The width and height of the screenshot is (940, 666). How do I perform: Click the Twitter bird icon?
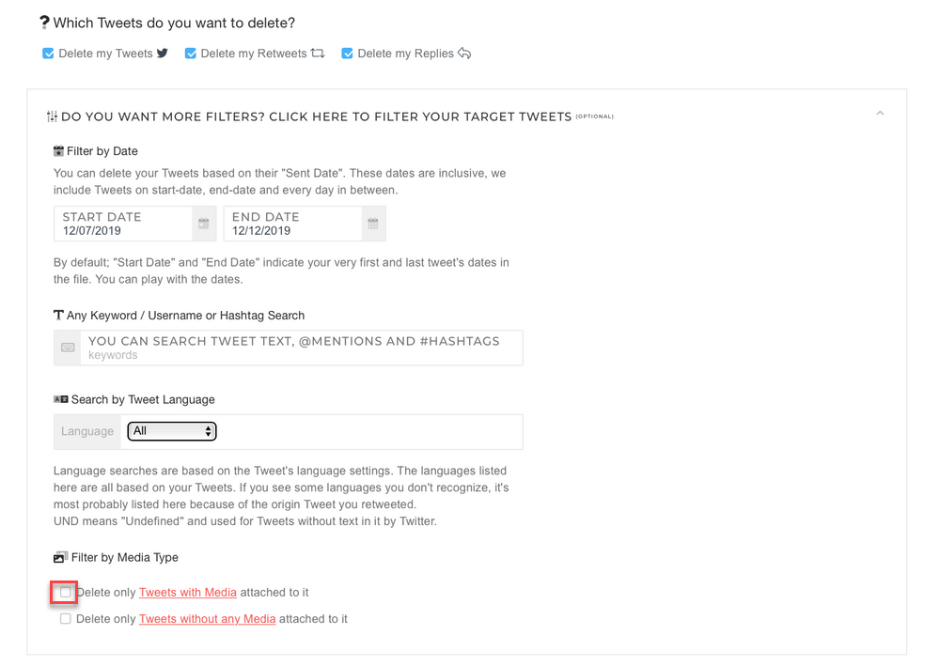[x=163, y=54]
